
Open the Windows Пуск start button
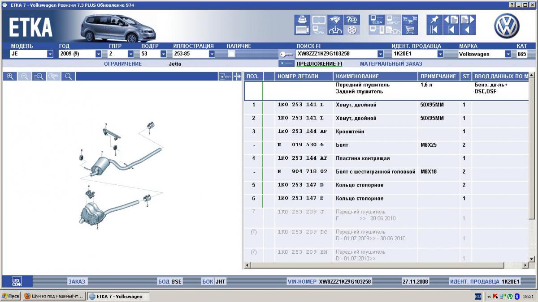11,296
